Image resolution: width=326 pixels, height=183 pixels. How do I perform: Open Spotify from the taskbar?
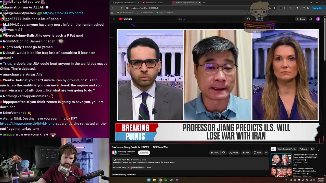[166, 180]
